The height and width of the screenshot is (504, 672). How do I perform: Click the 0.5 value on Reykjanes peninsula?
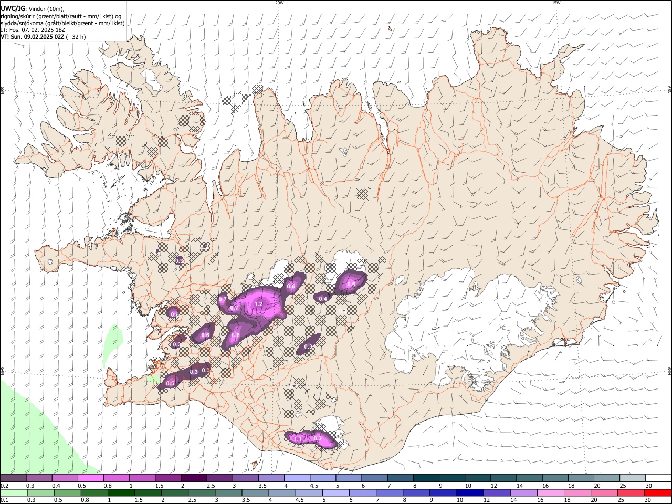coord(170,384)
